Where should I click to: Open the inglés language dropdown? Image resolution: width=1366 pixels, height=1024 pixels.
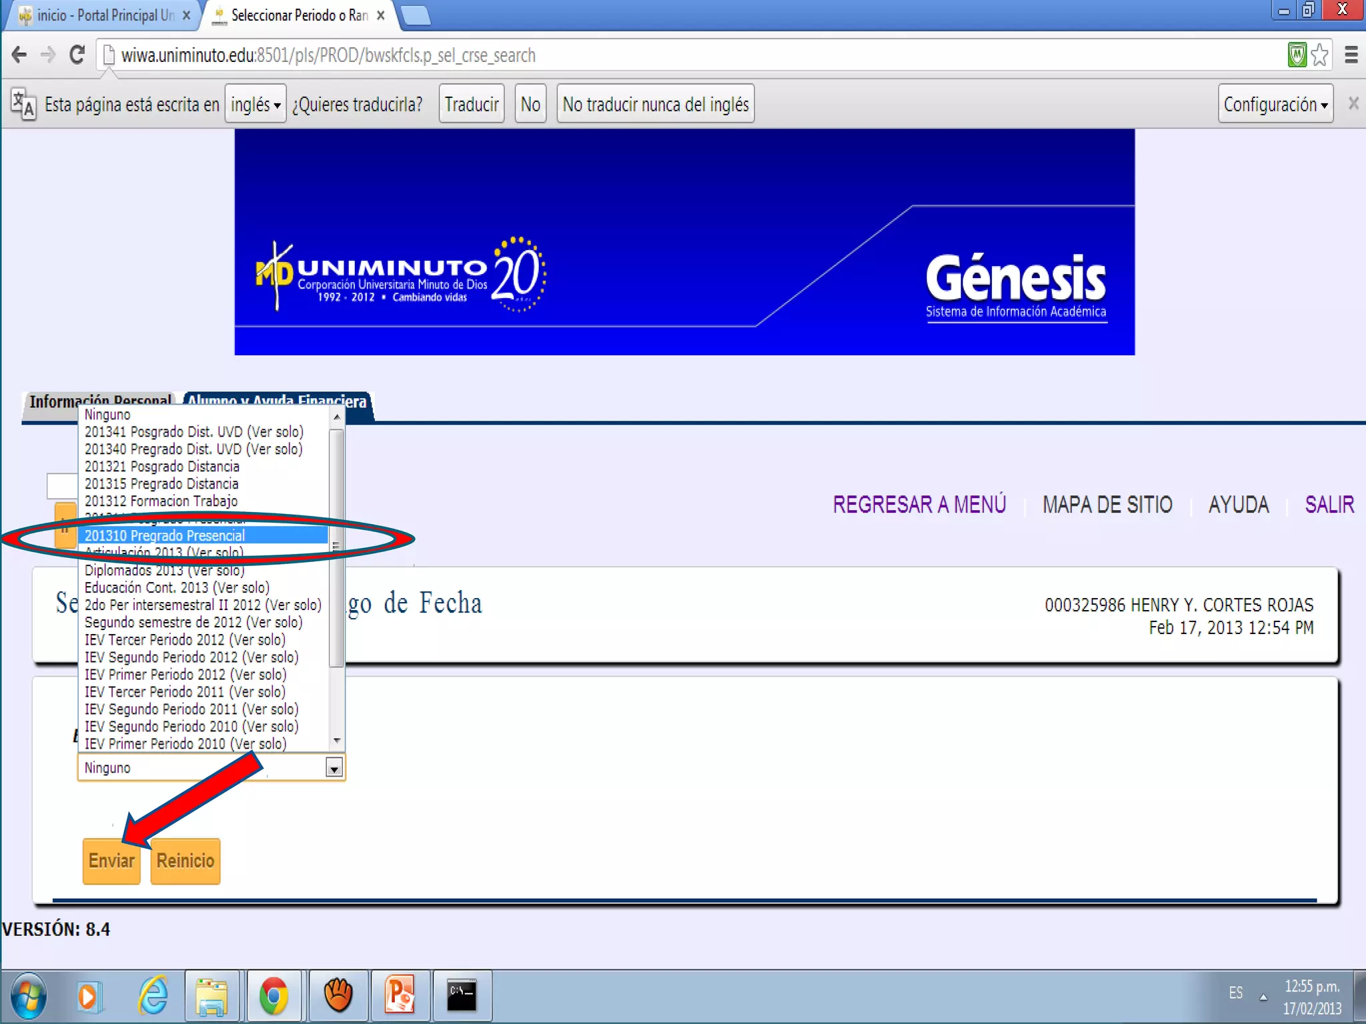pos(255,105)
